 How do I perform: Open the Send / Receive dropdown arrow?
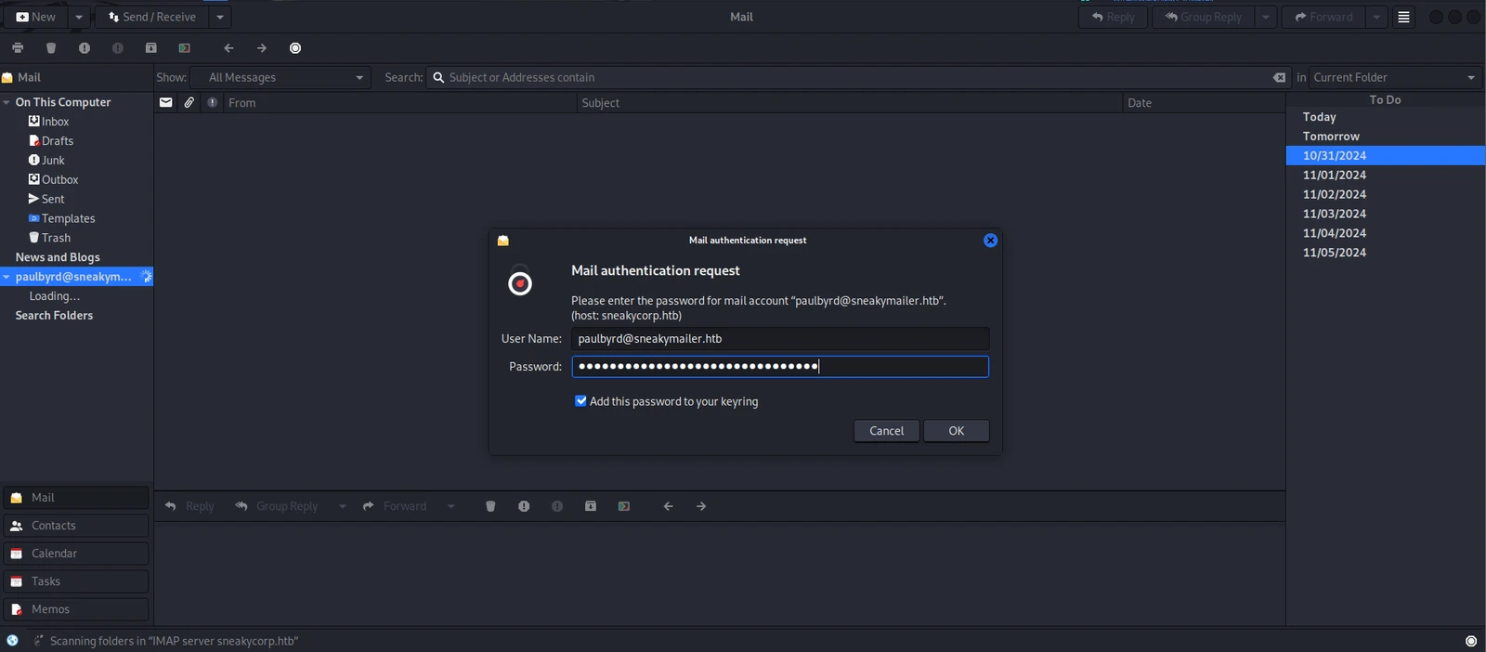(220, 17)
